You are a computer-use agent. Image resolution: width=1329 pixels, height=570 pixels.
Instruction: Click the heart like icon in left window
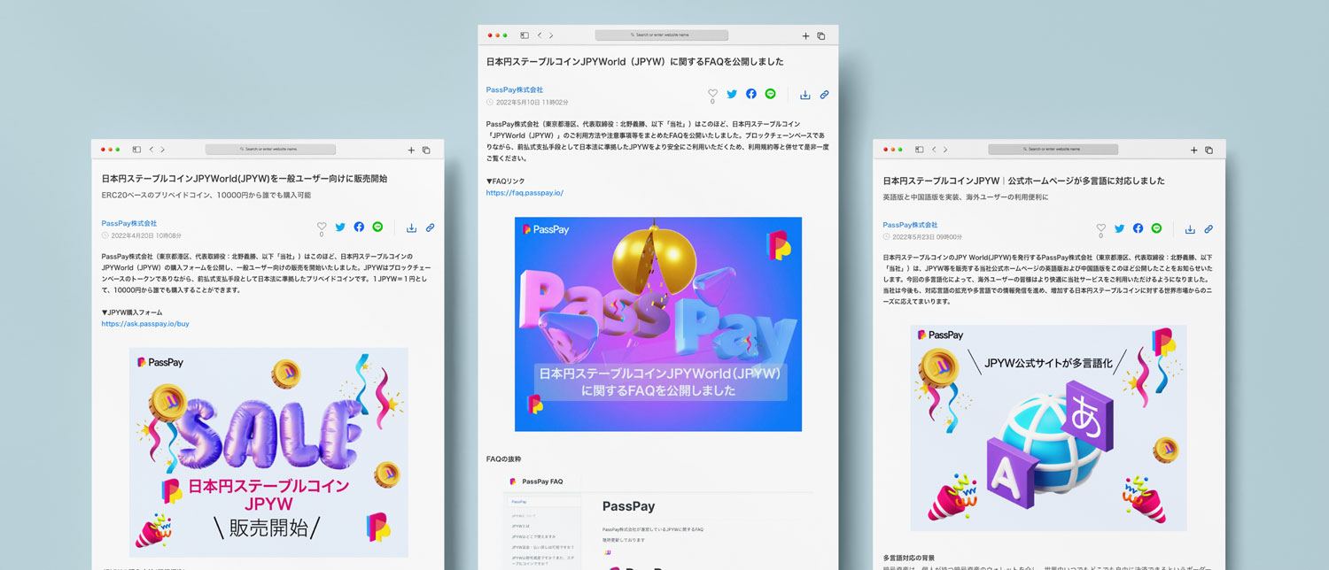pyautogui.click(x=322, y=227)
